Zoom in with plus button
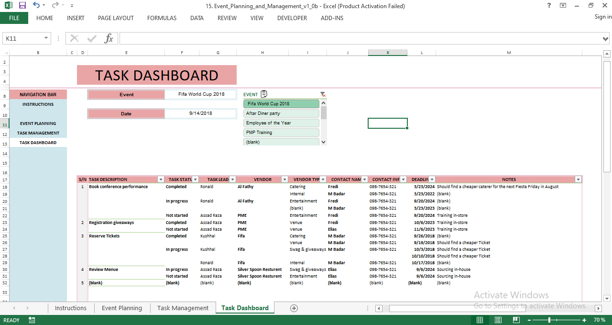Viewport: 612px width, 325px height. coord(584,320)
